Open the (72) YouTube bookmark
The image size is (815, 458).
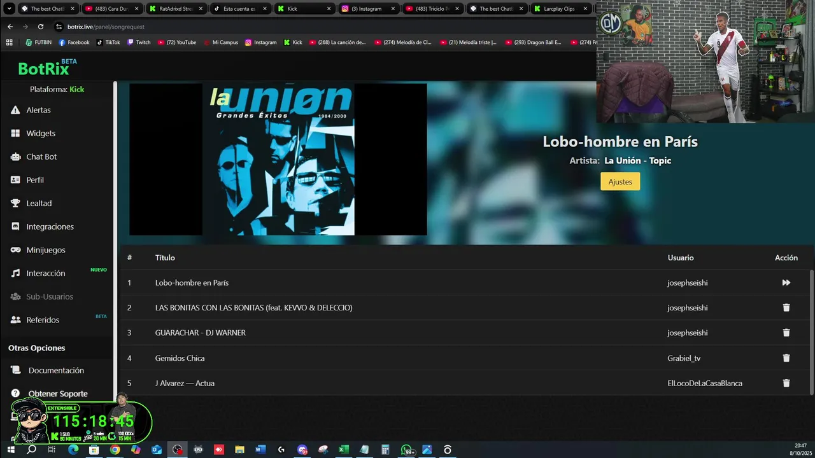pyautogui.click(x=177, y=43)
